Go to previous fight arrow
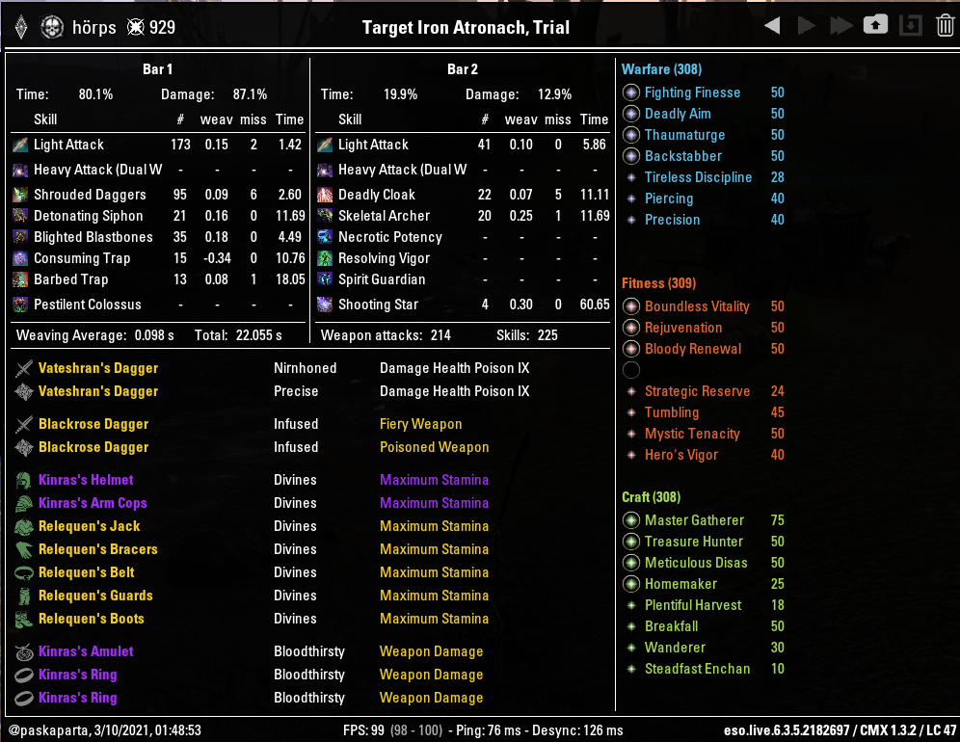Screen dimensions: 960x742 (773, 26)
